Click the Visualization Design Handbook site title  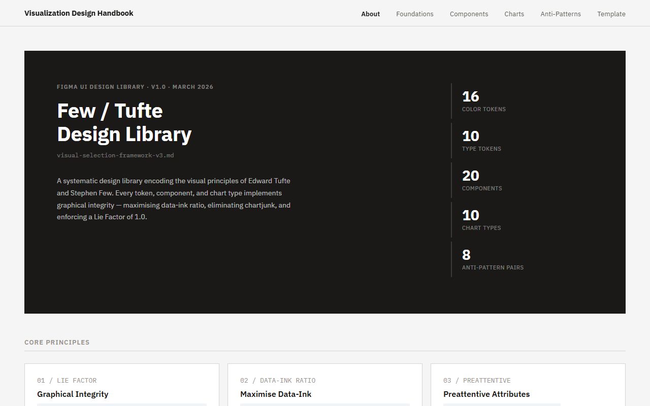pyautogui.click(x=79, y=13)
